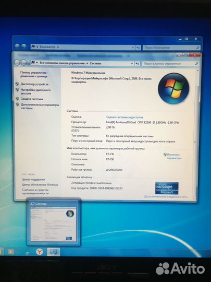Image resolution: width=211 pixels, height=282 pixels.
Task: Click the Windows 7 logo orb
Action: 173,89
